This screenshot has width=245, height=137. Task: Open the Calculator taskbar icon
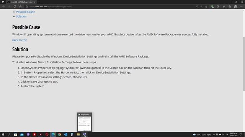[72, 134]
